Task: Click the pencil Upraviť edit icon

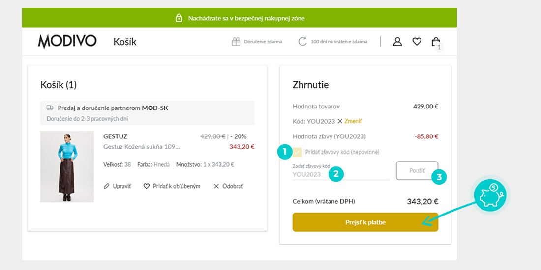Action: (106, 186)
